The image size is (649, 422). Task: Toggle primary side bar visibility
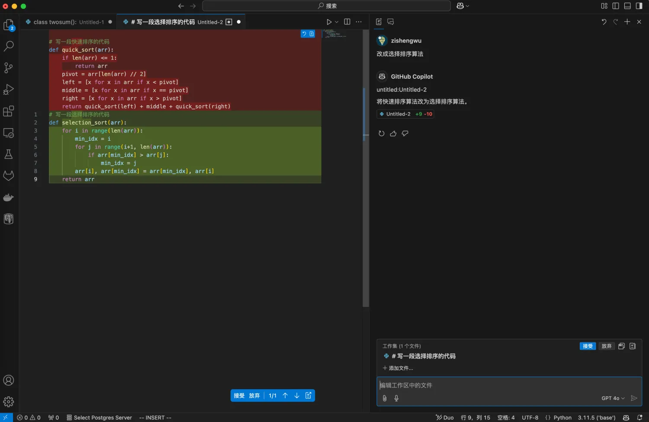pyautogui.click(x=616, y=6)
